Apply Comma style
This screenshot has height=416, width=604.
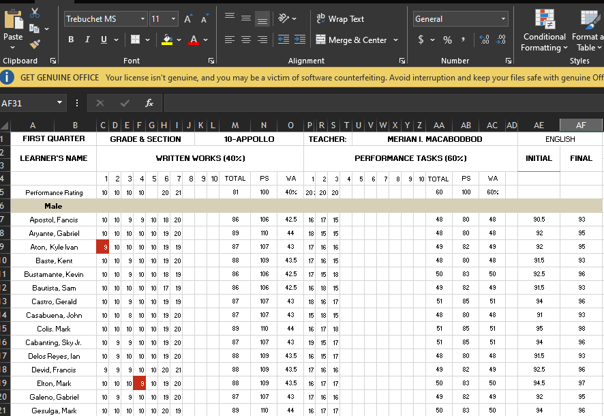(463, 40)
